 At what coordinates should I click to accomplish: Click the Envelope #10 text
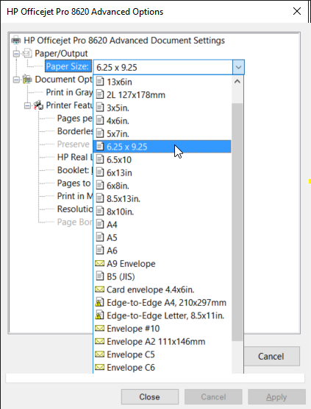(133, 329)
